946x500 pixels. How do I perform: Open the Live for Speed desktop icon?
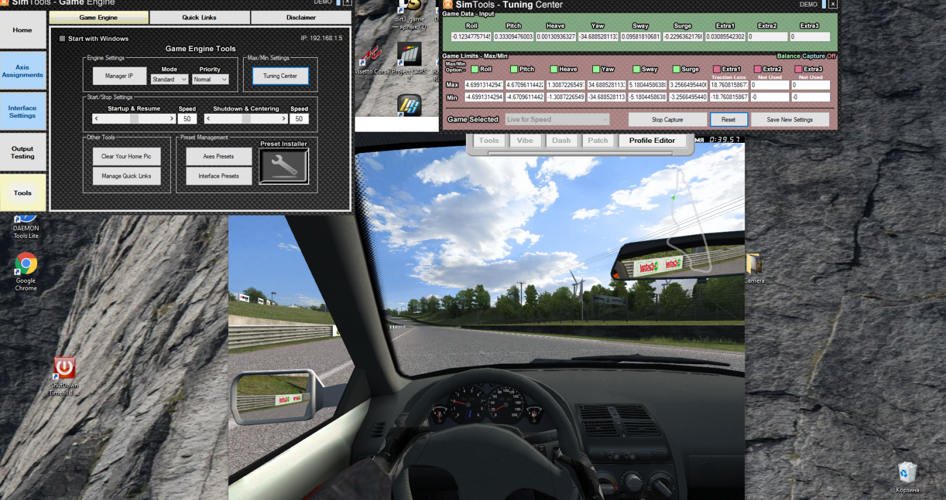point(409,105)
